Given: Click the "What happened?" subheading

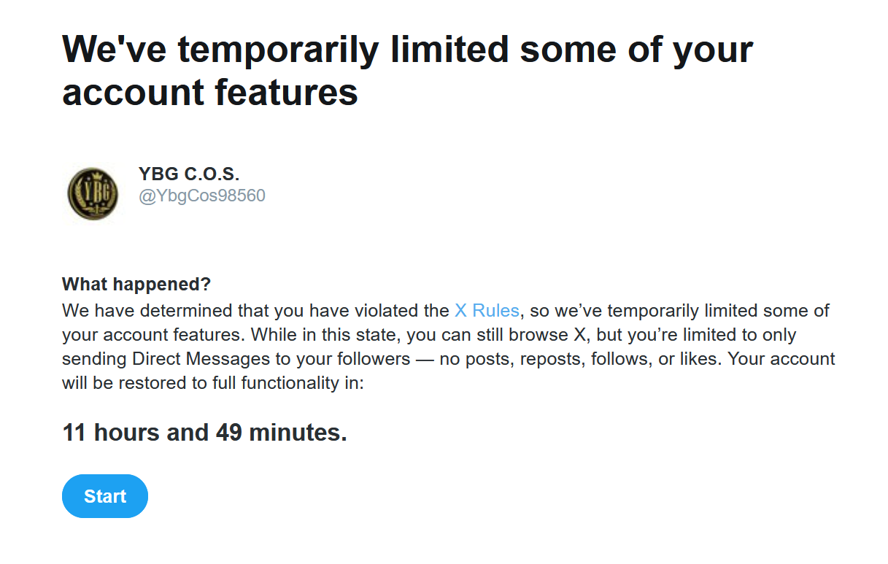Looking at the screenshot, I should click(x=136, y=284).
